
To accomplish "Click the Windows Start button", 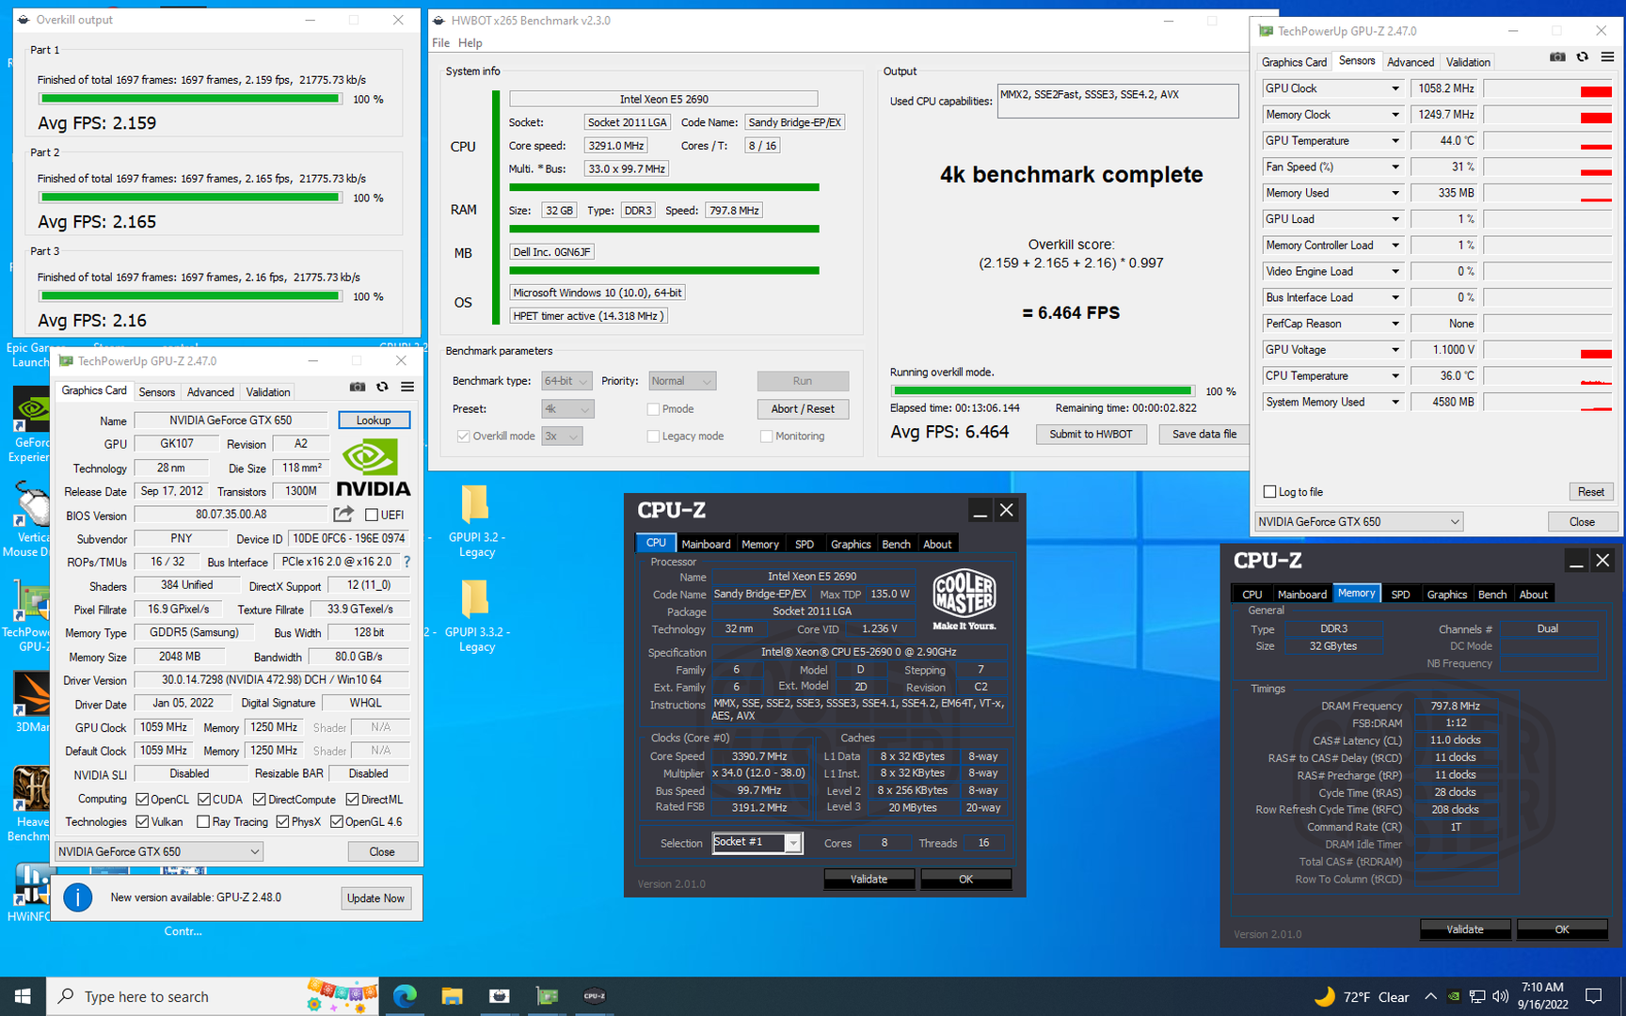I will click(23, 996).
